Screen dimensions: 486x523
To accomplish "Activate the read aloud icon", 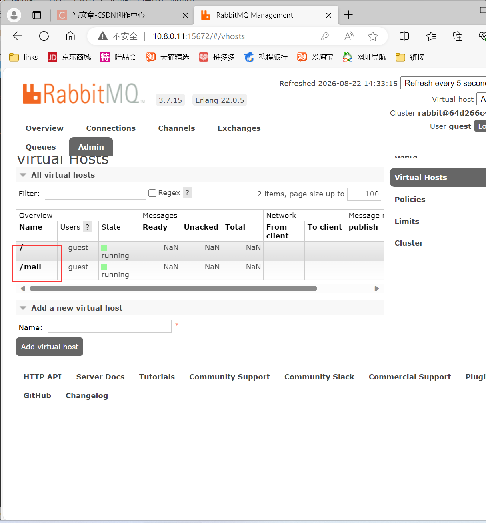I will 349,36.
